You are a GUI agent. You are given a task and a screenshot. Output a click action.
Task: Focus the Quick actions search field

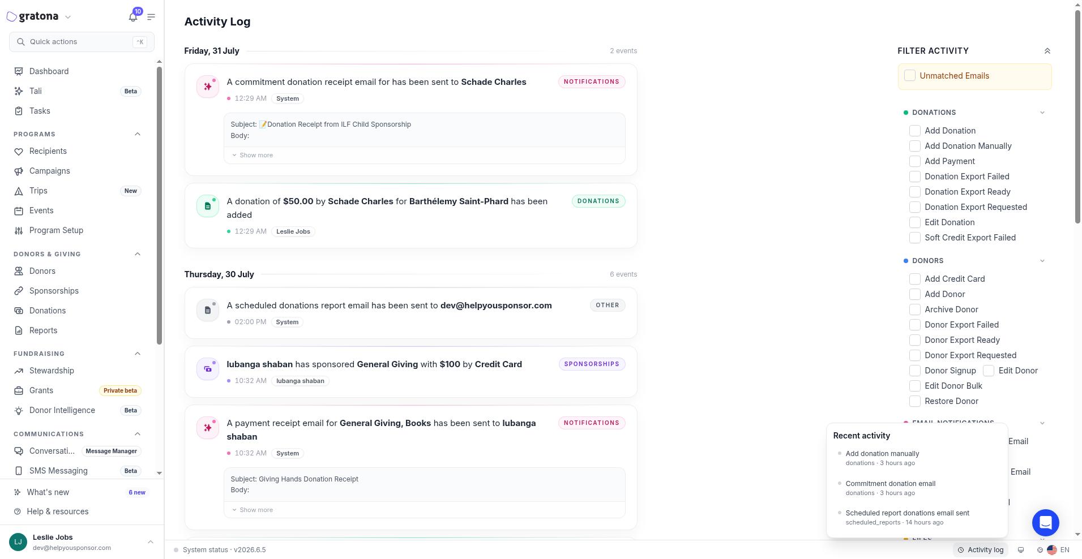[x=82, y=42]
